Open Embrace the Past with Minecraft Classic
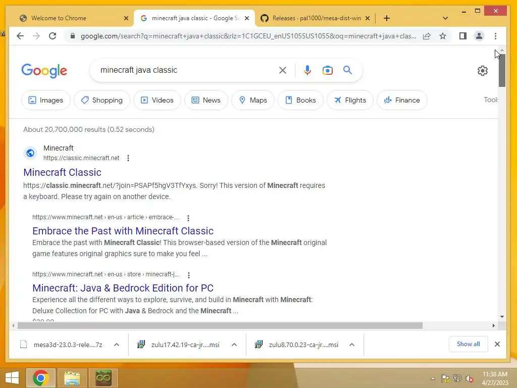Viewport: 517px width, 388px height. pos(123,231)
